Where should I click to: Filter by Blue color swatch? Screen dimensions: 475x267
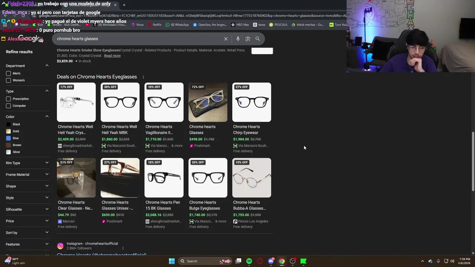(9, 138)
